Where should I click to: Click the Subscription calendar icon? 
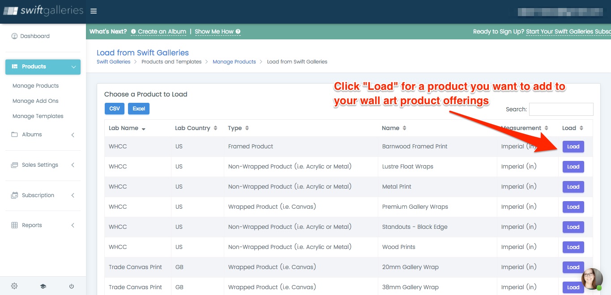(14, 195)
